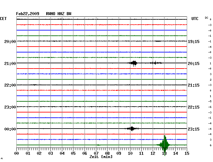The image size is (213, 162).
Task: Click the 20:15 UTC time label
Action: [194, 64]
